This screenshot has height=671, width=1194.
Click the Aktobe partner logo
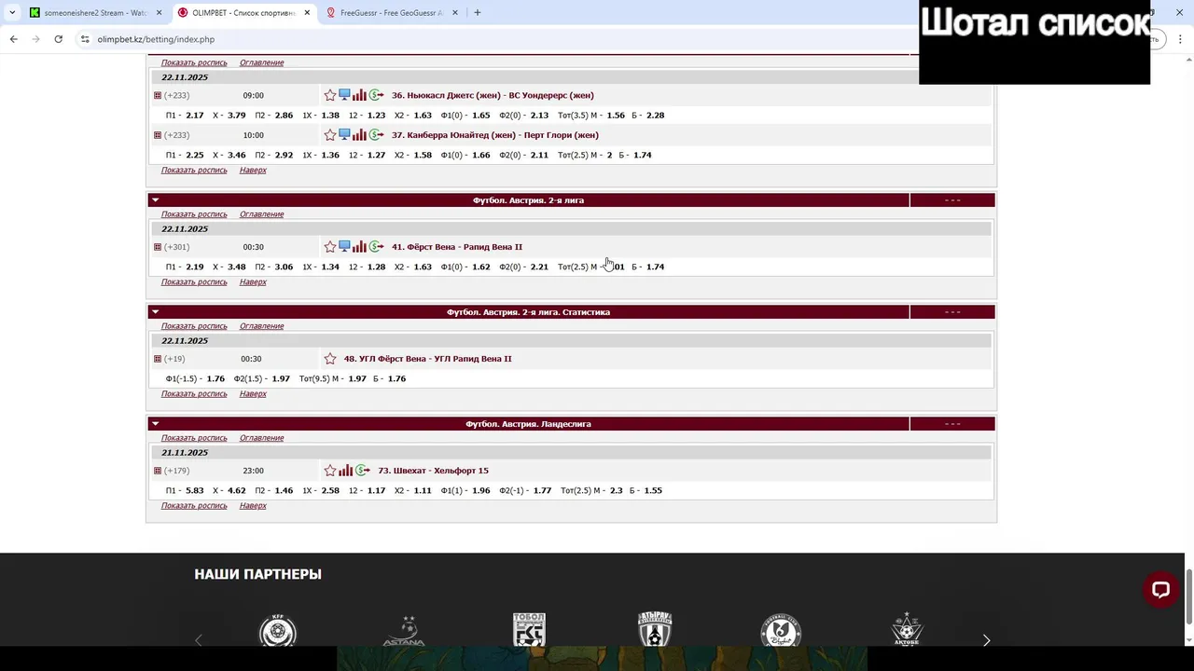(x=907, y=630)
